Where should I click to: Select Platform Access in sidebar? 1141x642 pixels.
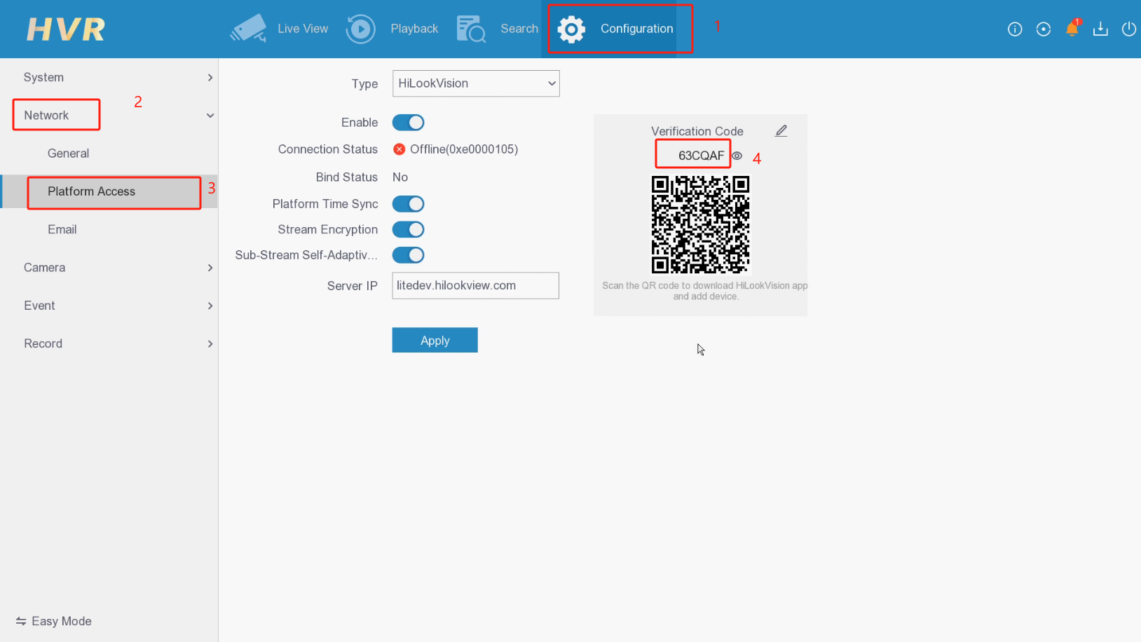(92, 191)
